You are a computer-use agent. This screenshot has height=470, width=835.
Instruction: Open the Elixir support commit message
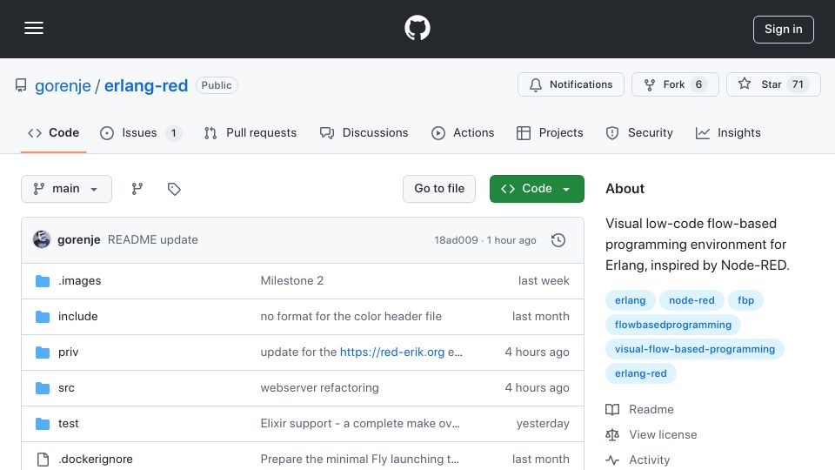(360, 424)
